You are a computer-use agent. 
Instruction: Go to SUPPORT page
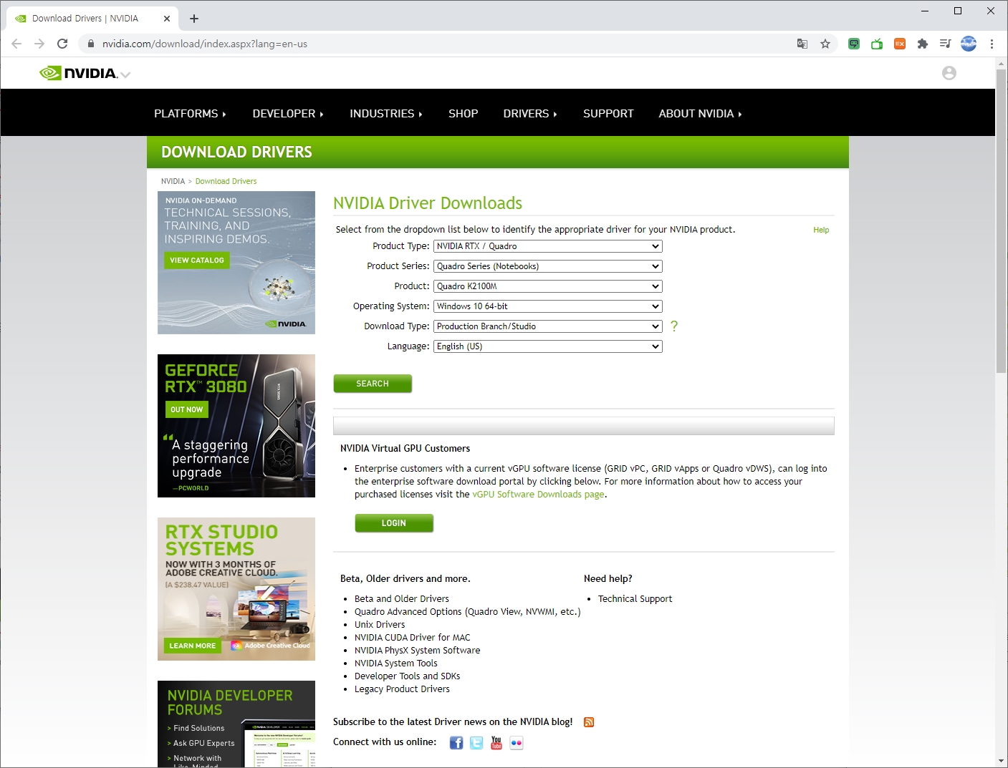click(x=608, y=114)
